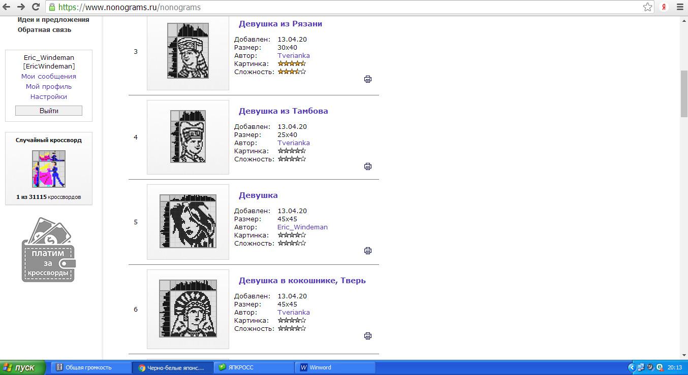Open Мои сообщения link

tap(49, 76)
